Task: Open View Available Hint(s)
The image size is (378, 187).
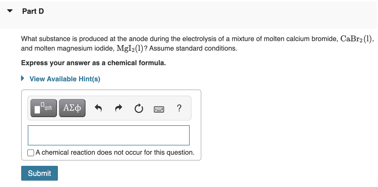Action: [x=65, y=79]
